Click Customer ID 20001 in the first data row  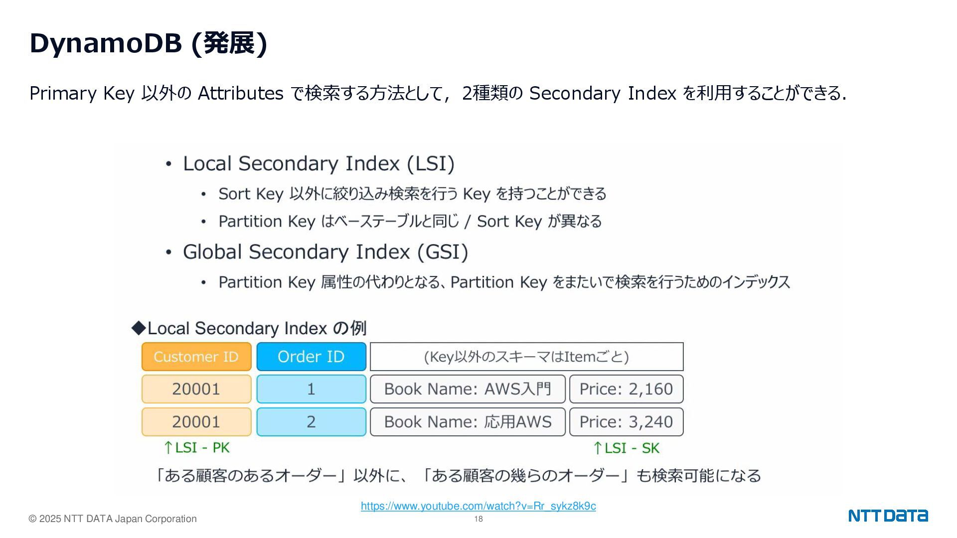pos(196,389)
